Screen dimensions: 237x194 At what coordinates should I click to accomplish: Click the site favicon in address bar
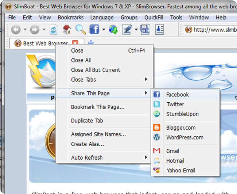[x=189, y=30]
